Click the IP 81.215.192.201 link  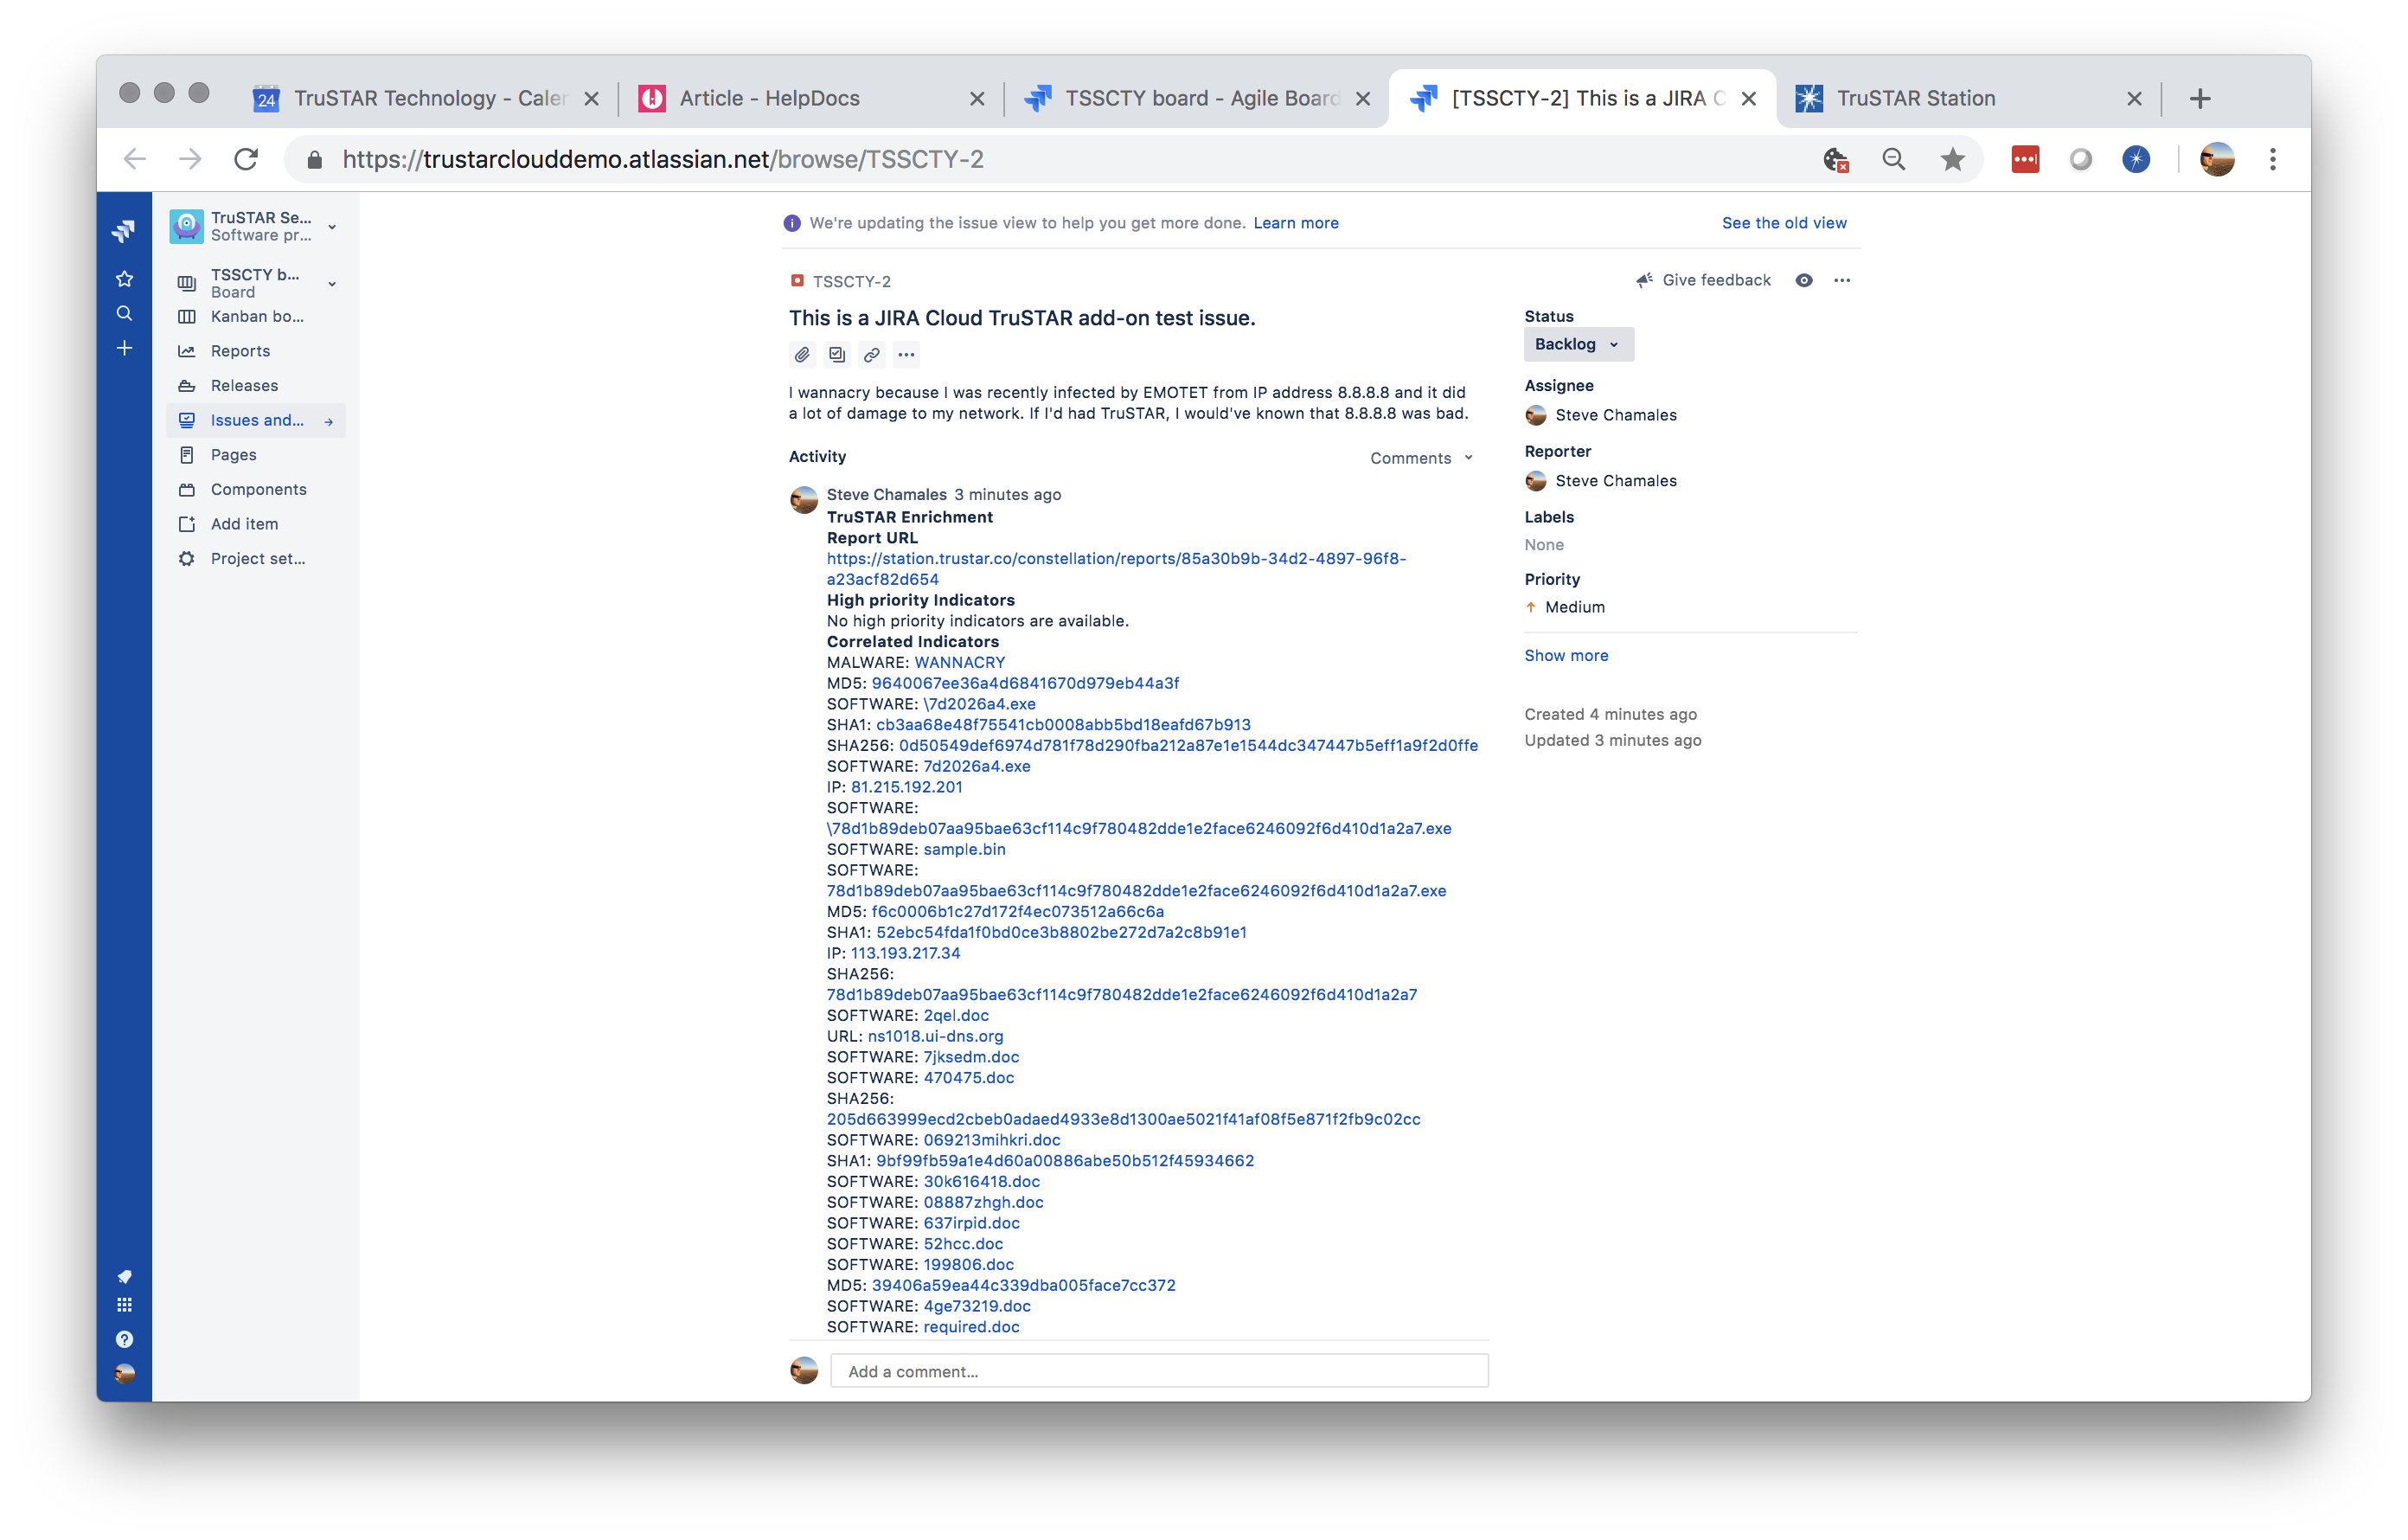pos(906,787)
